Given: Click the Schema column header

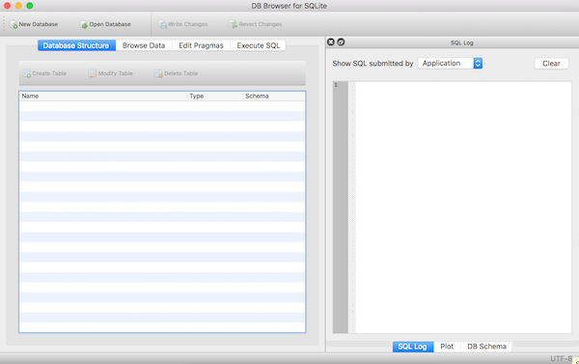Looking at the screenshot, I should [274, 97].
